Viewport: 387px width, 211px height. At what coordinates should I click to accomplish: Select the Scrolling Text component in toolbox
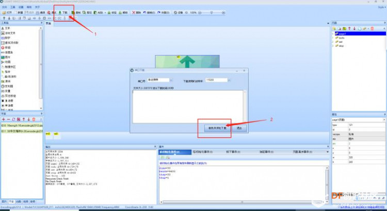coord(8,33)
